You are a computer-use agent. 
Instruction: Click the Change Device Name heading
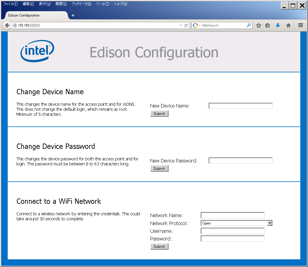click(x=50, y=92)
